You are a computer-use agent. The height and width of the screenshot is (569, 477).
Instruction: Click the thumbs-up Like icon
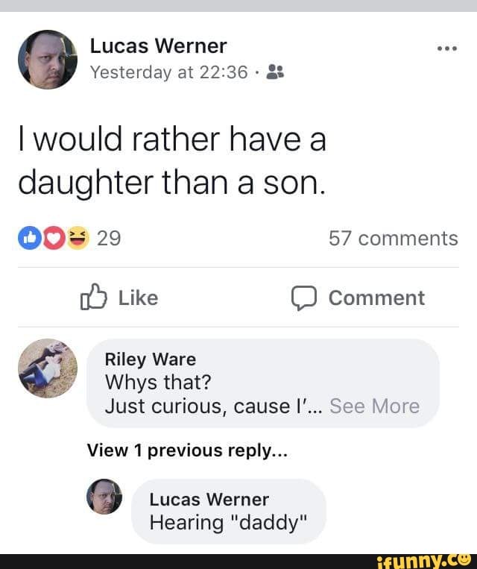[x=89, y=298]
